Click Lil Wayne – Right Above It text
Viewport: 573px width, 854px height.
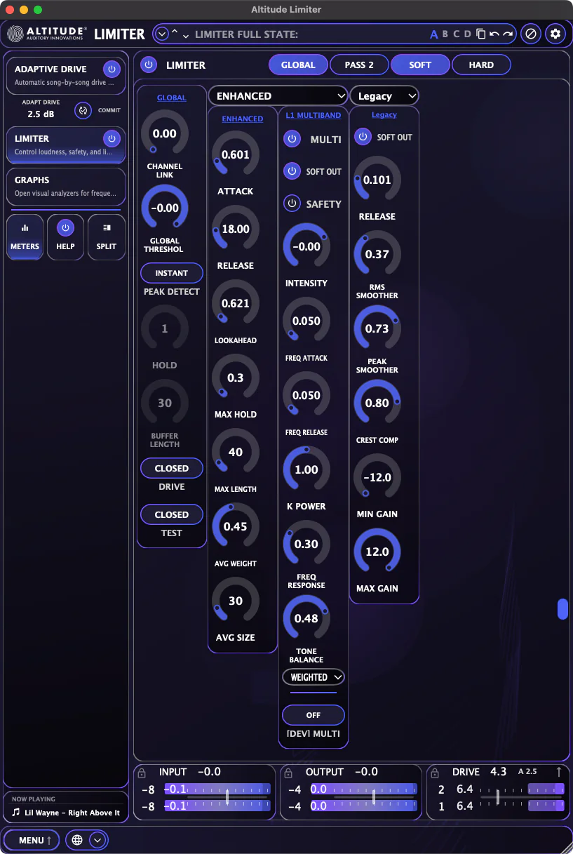point(72,813)
